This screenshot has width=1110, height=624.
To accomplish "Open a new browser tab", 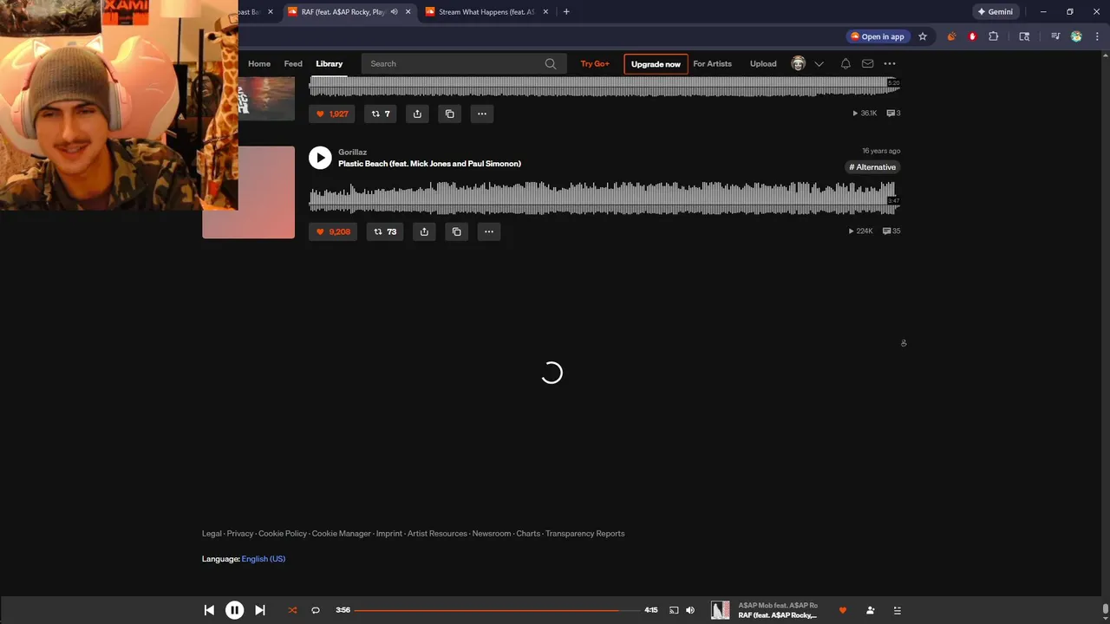I will click(x=566, y=12).
